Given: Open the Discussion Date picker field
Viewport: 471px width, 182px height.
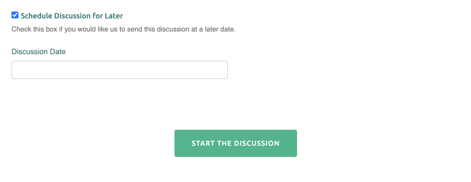Looking at the screenshot, I should pos(119,70).
